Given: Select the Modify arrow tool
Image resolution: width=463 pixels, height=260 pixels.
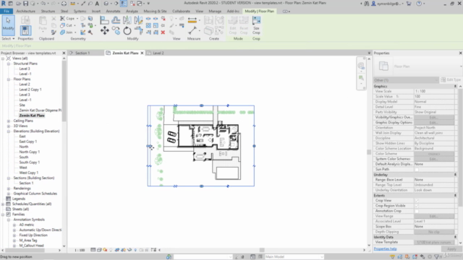Looking at the screenshot, I should coord(8,25).
